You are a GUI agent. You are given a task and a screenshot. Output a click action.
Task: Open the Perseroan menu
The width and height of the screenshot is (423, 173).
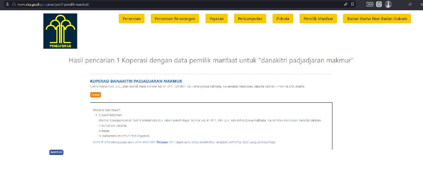click(132, 19)
